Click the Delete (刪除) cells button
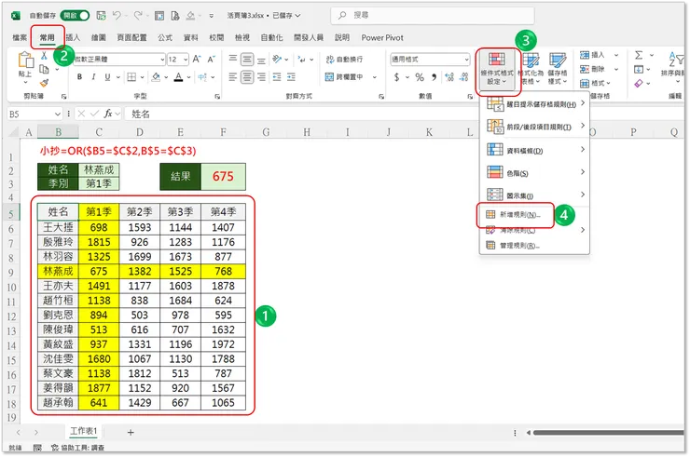The width and height of the screenshot is (690, 457). (x=592, y=69)
